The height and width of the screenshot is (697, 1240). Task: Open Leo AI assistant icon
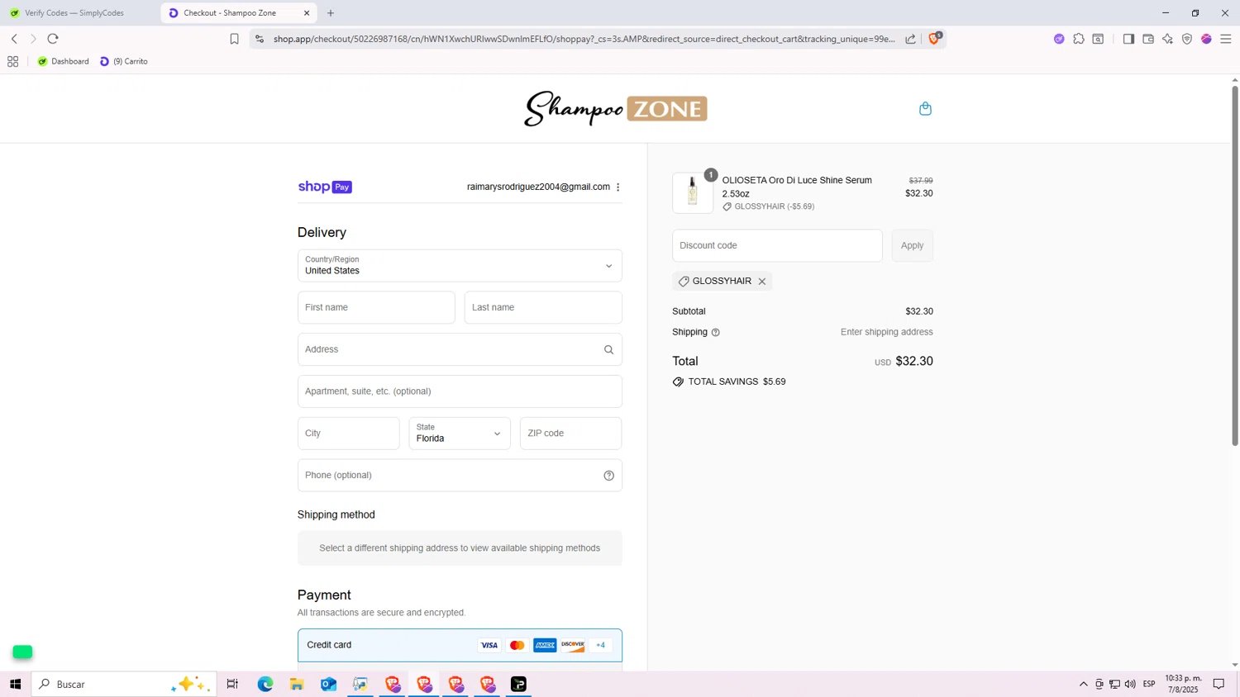pyautogui.click(x=1167, y=39)
